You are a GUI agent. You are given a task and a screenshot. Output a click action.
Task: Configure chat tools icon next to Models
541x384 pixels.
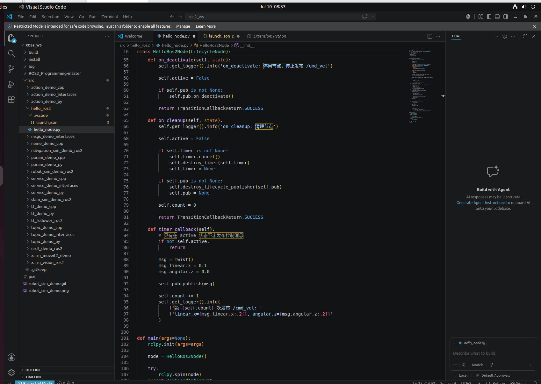[492, 365]
